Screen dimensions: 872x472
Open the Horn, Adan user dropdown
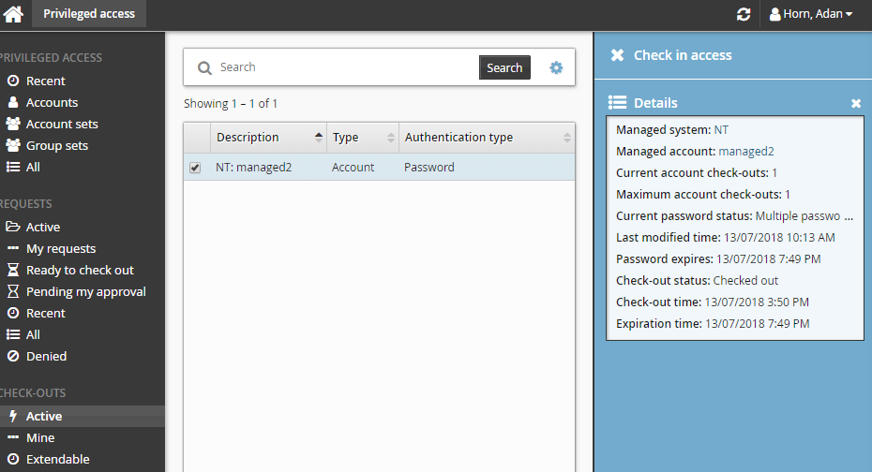(811, 14)
